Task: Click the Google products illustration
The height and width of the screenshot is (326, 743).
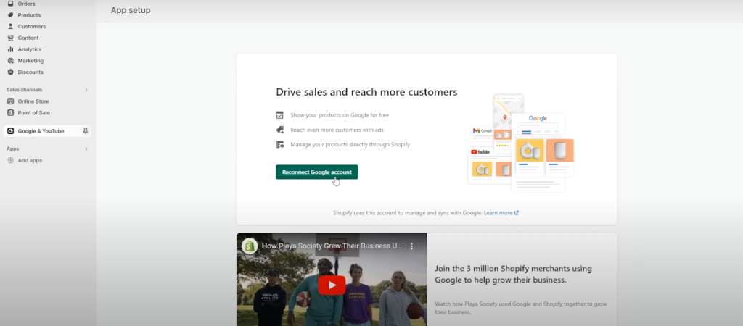Action: click(x=520, y=143)
